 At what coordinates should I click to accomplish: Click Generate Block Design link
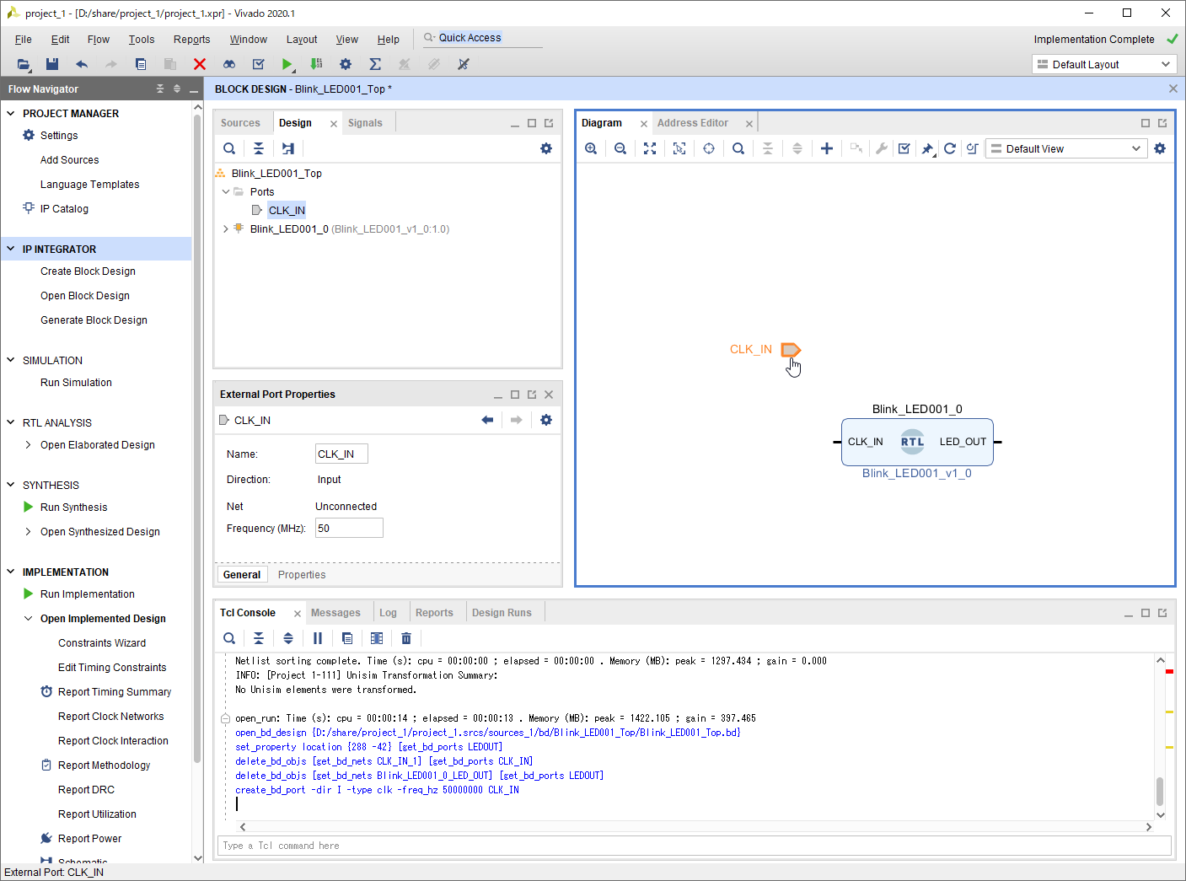[x=94, y=320]
